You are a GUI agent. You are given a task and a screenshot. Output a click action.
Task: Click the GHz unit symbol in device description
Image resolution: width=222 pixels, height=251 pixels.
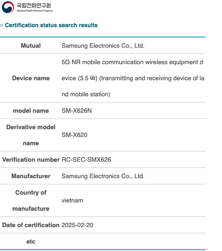point(93,78)
